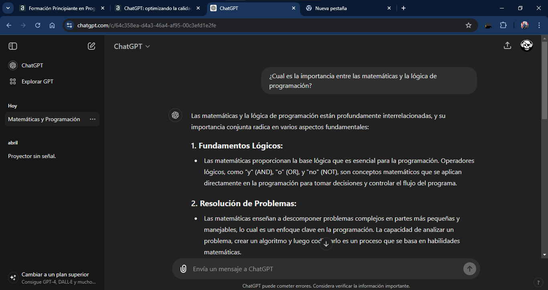Open the ChatGPT model selector dropdown

tap(132, 46)
